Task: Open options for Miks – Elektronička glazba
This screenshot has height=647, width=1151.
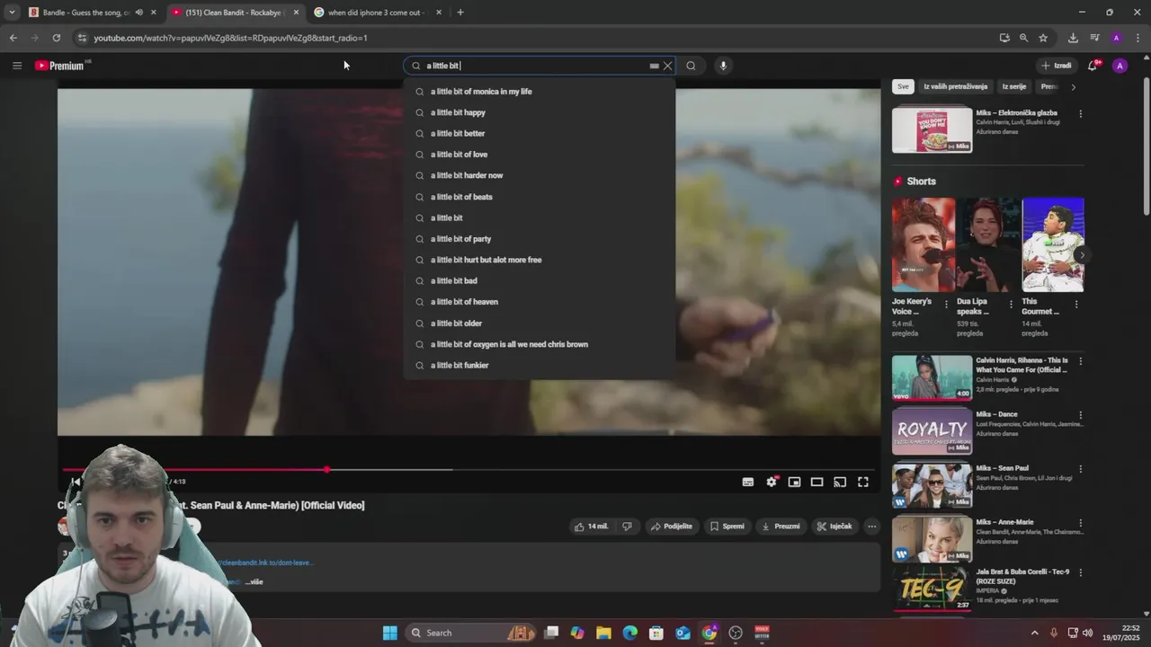Action: pos(1081,114)
